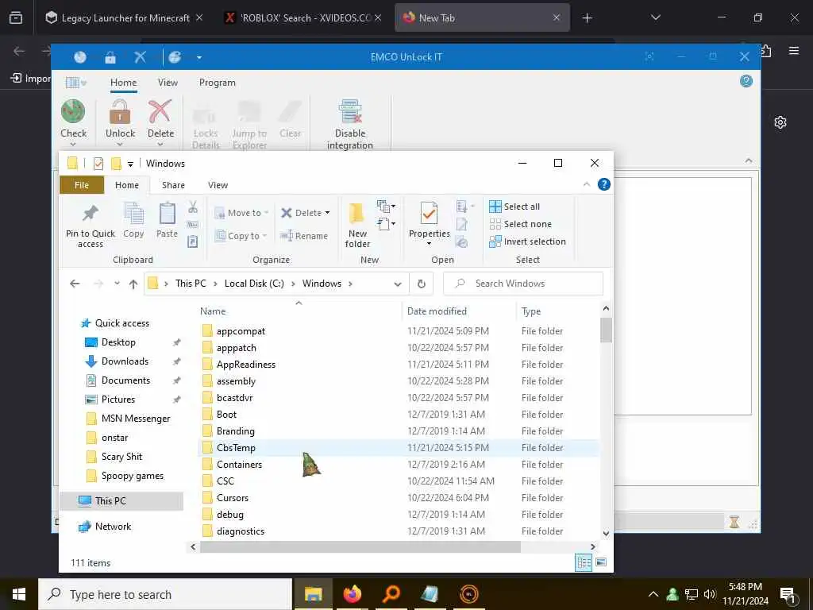Select Downloads in Quick access
The width and height of the screenshot is (813, 610).
coord(125,361)
